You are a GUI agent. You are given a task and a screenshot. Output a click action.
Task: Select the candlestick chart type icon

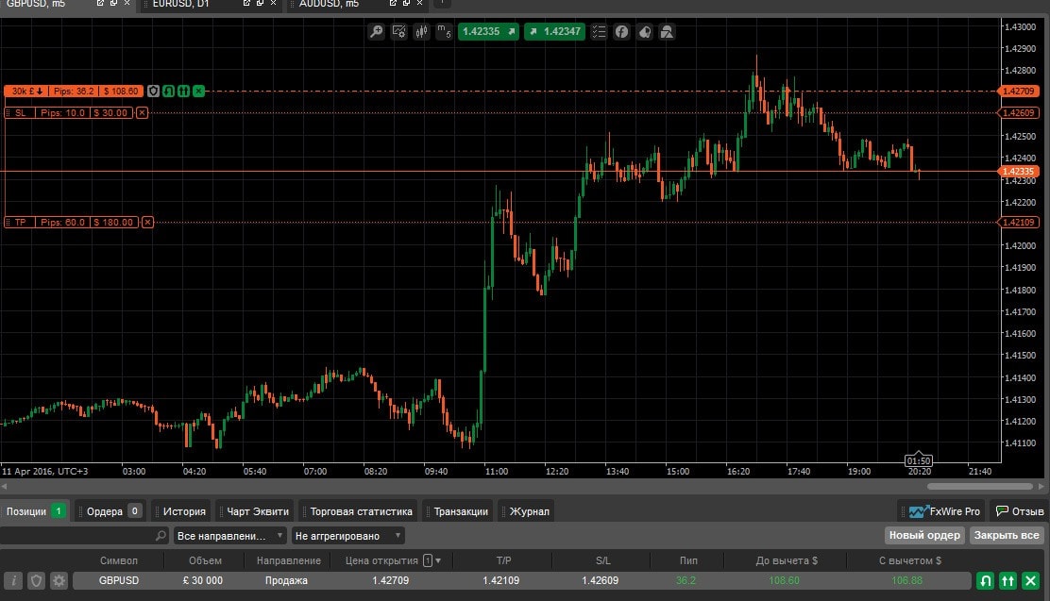tap(420, 32)
